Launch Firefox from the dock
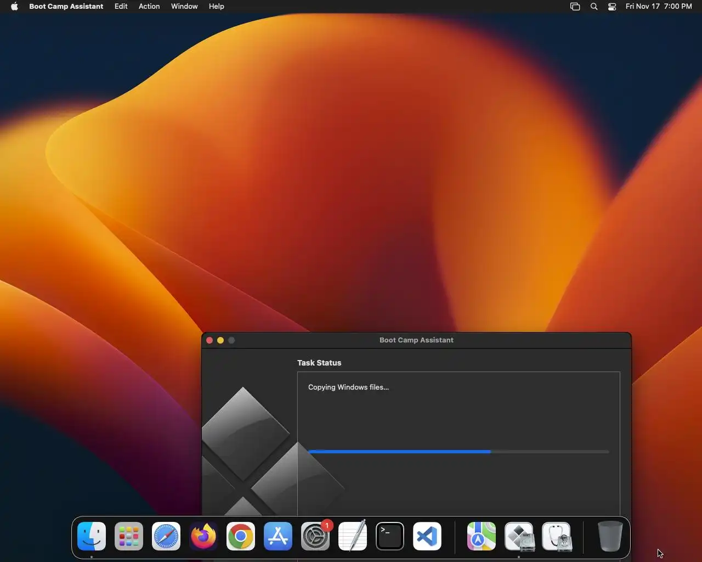This screenshot has height=562, width=702. tap(203, 536)
